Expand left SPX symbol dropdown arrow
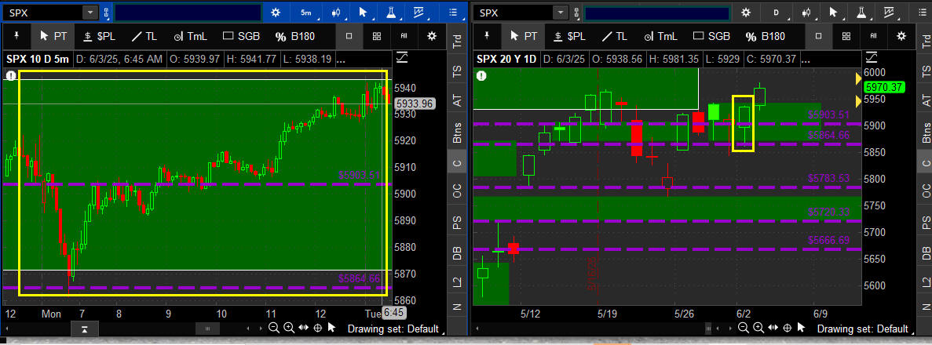Image resolution: width=932 pixels, height=345 pixels. [x=90, y=12]
